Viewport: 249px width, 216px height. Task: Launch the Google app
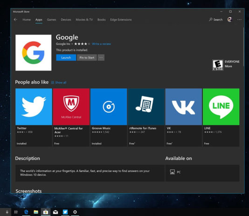point(66,58)
